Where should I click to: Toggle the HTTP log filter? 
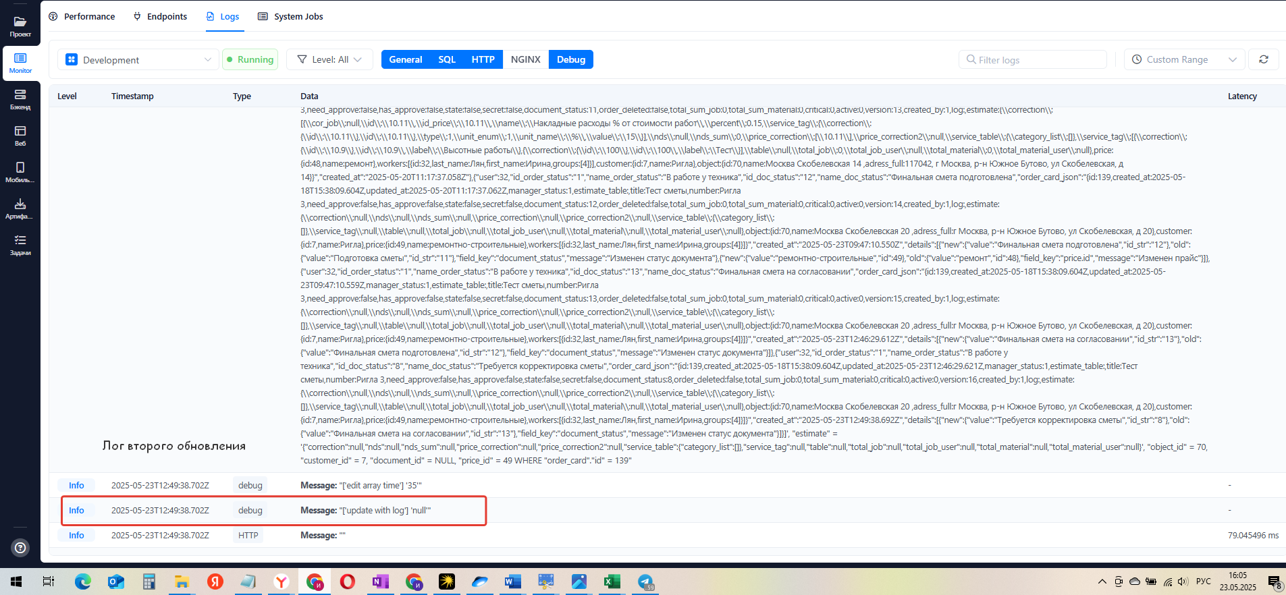[x=483, y=59]
